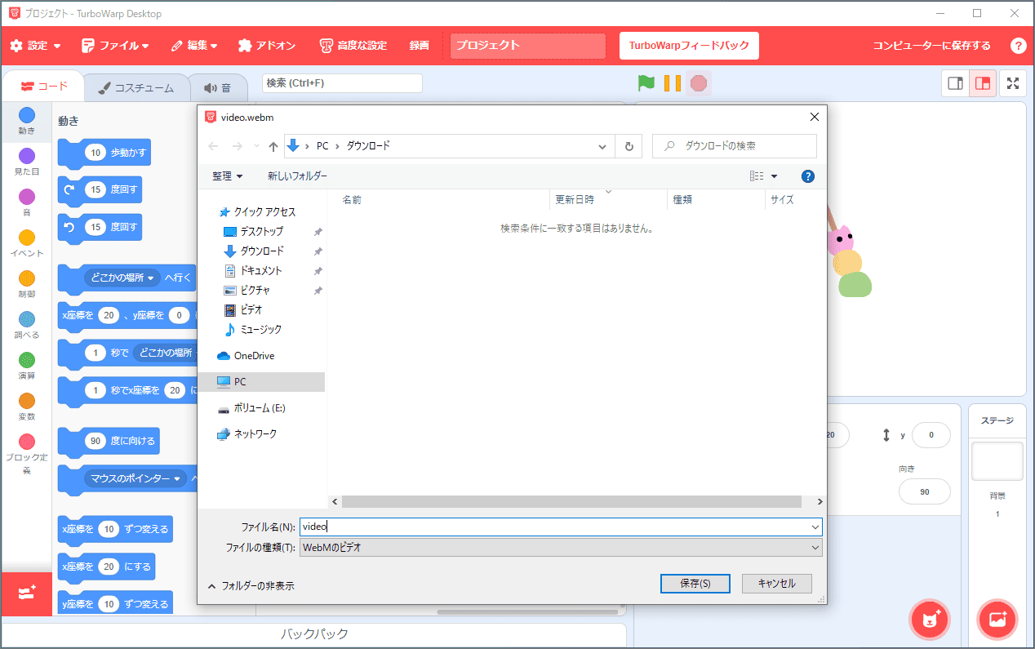Open the 整理 dropdown in save dialog
Viewport: 1035px width, 649px height.
tap(226, 176)
